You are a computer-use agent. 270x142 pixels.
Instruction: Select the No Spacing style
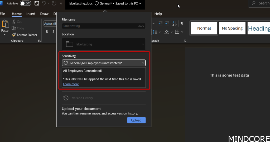(232, 28)
